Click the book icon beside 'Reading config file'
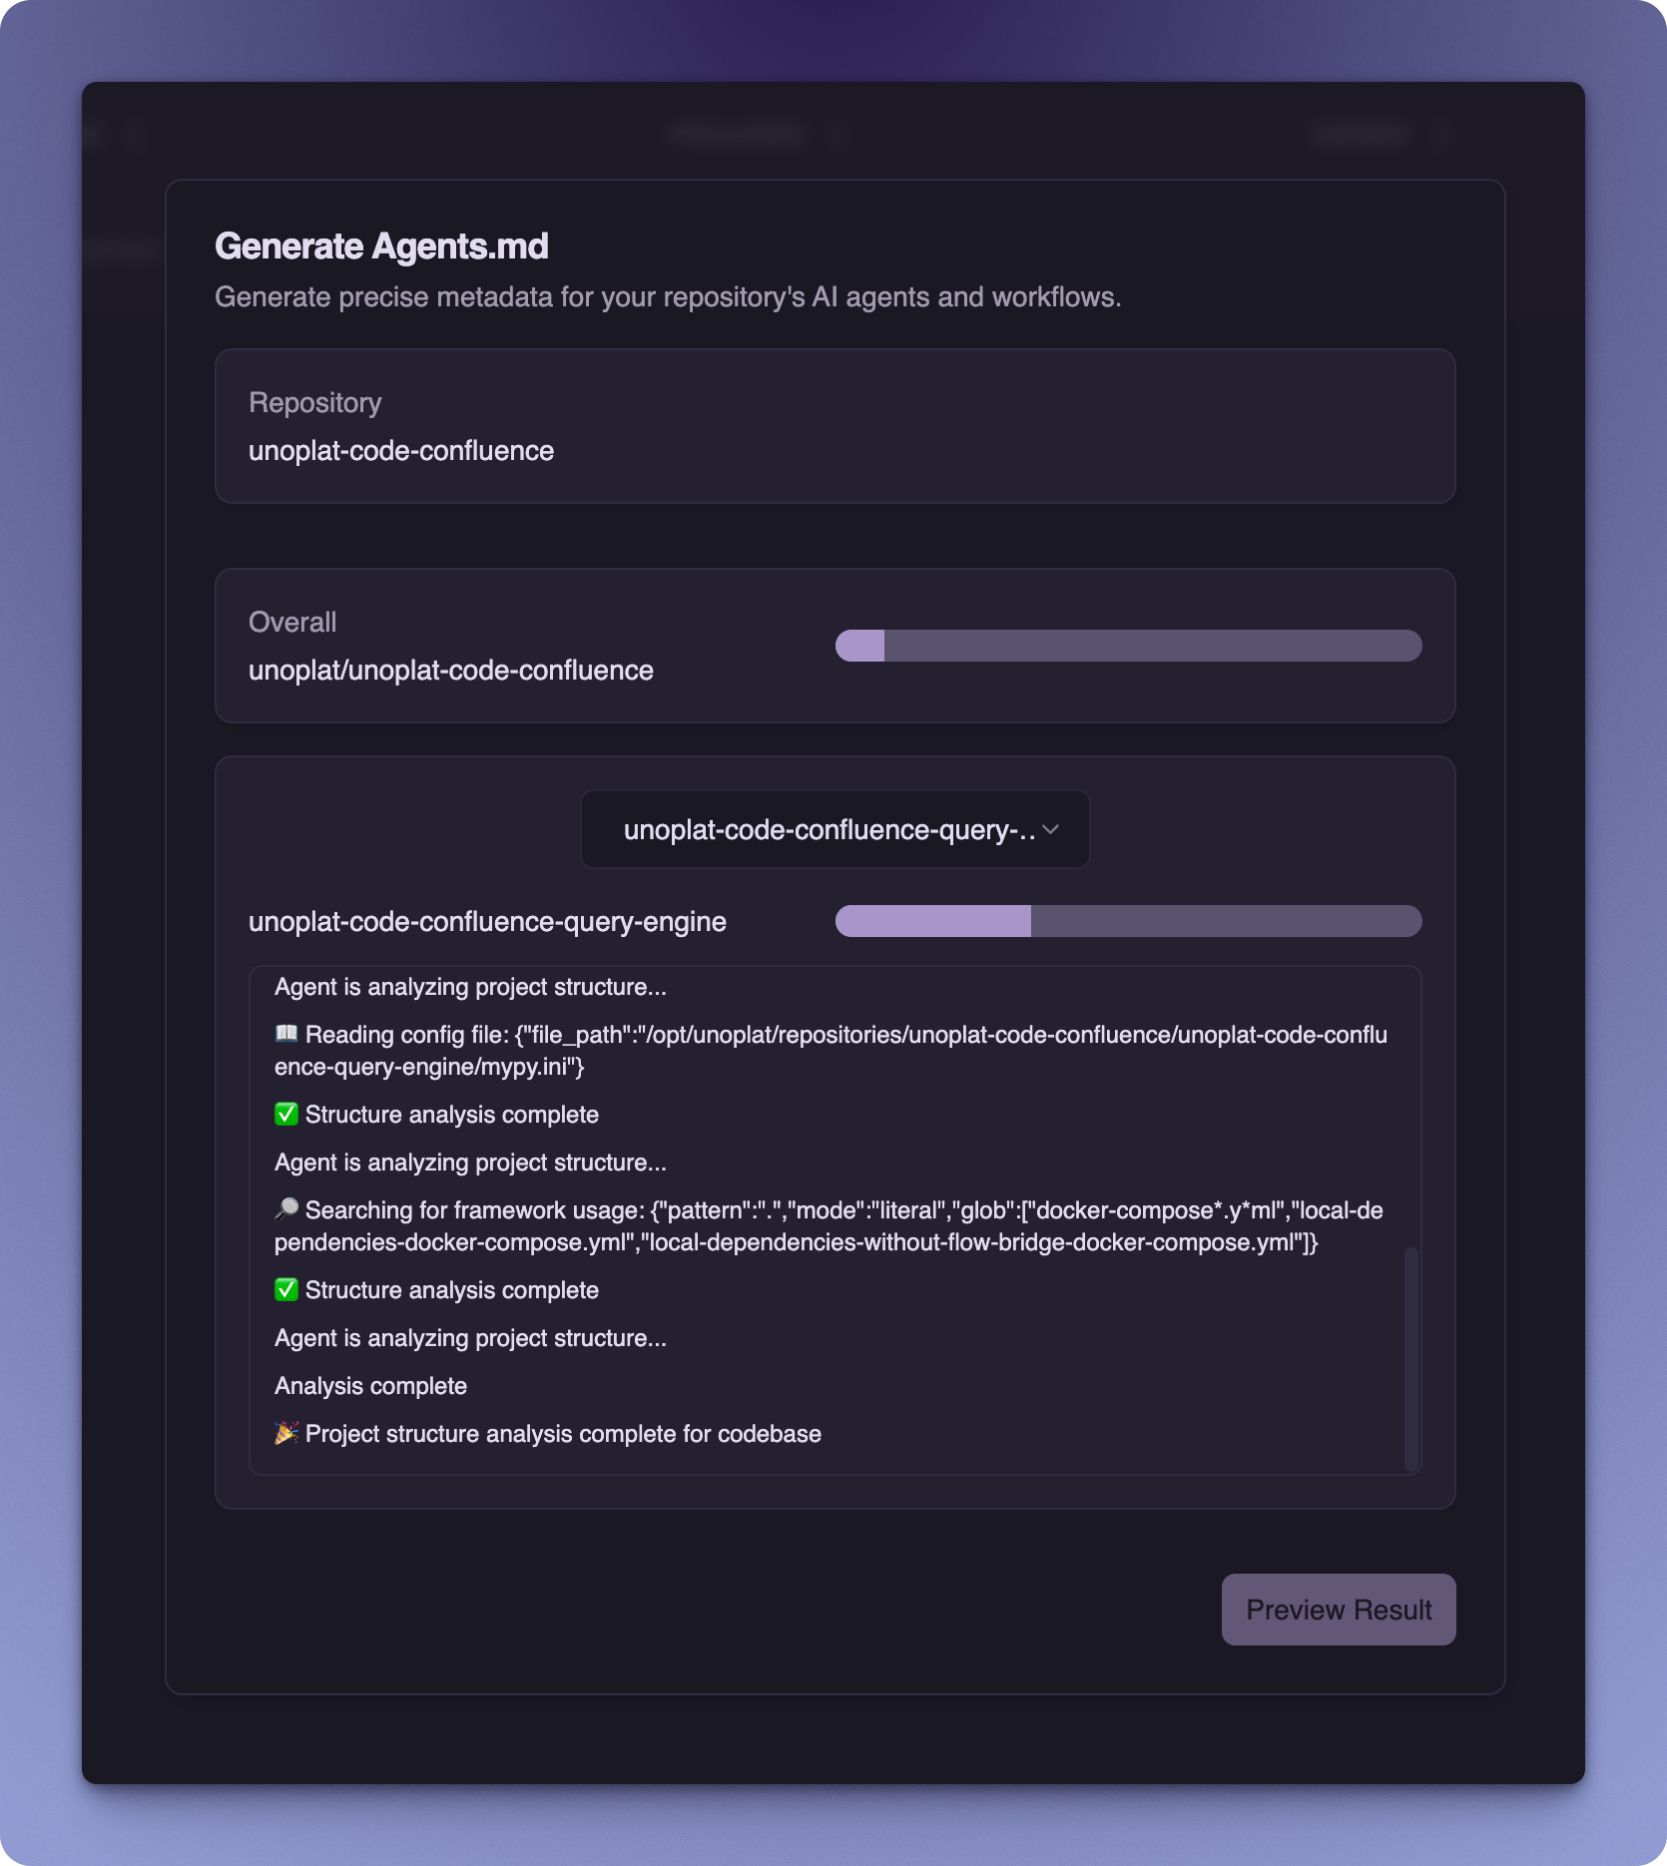 point(286,1035)
